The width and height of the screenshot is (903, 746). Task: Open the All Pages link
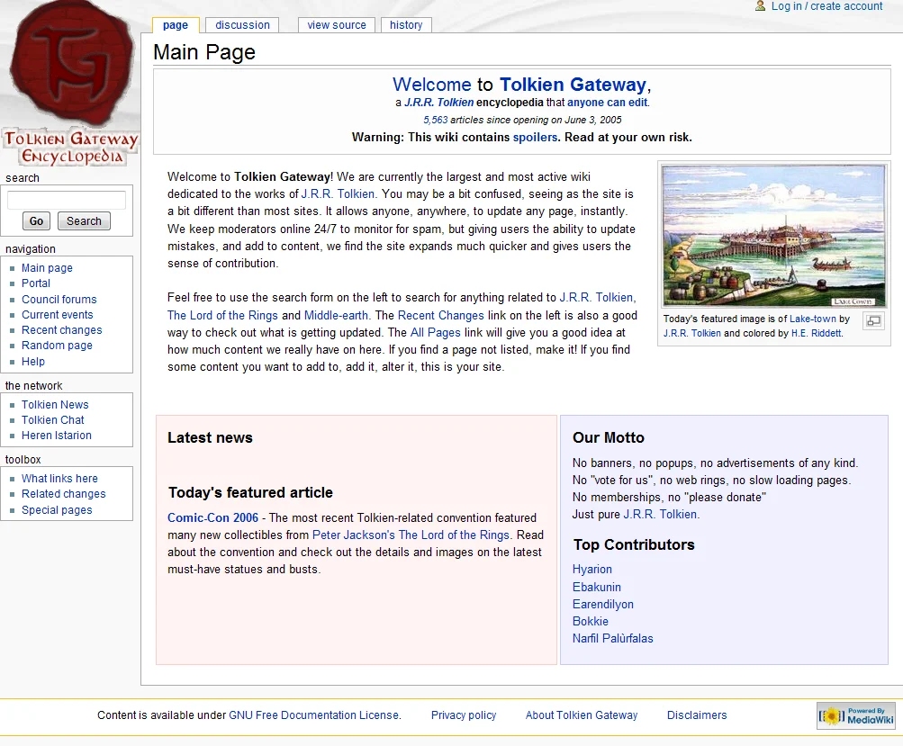pos(436,333)
